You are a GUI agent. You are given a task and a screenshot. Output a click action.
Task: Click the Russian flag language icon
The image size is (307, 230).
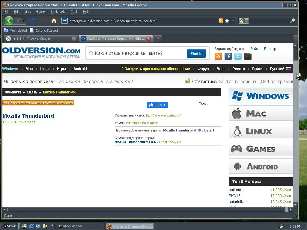click(x=288, y=69)
